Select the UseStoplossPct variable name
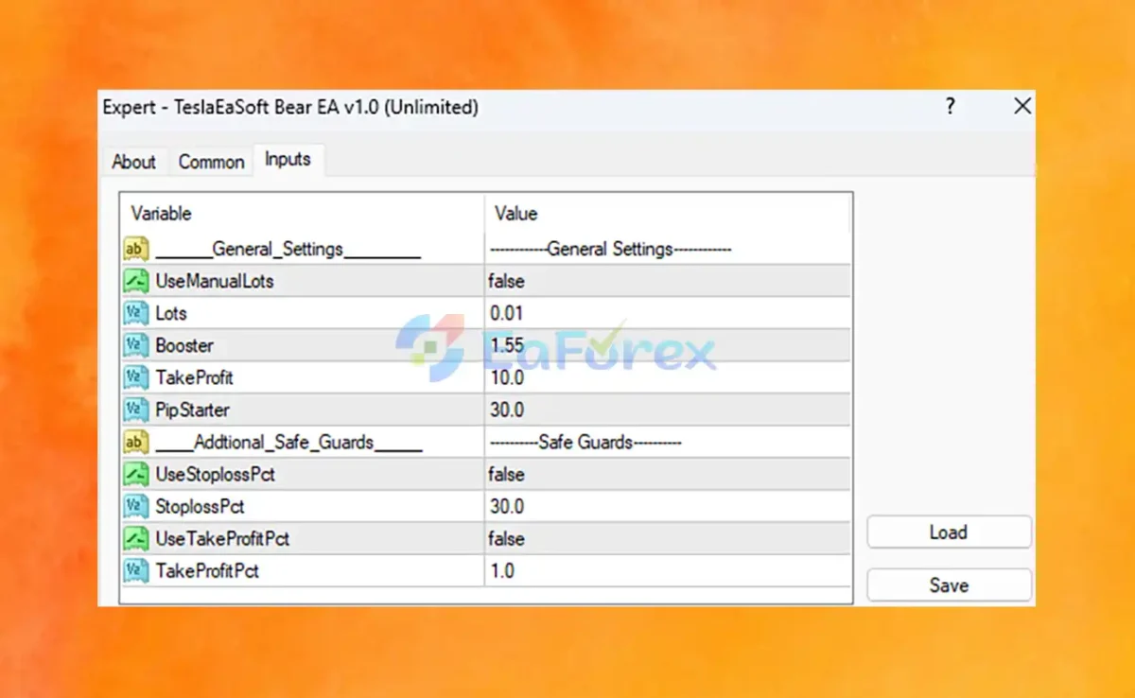Viewport: 1135px width, 698px height. point(216,474)
